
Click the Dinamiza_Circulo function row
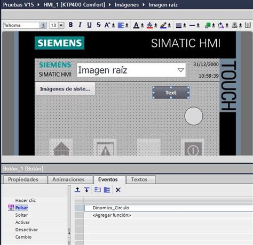pos(168,208)
